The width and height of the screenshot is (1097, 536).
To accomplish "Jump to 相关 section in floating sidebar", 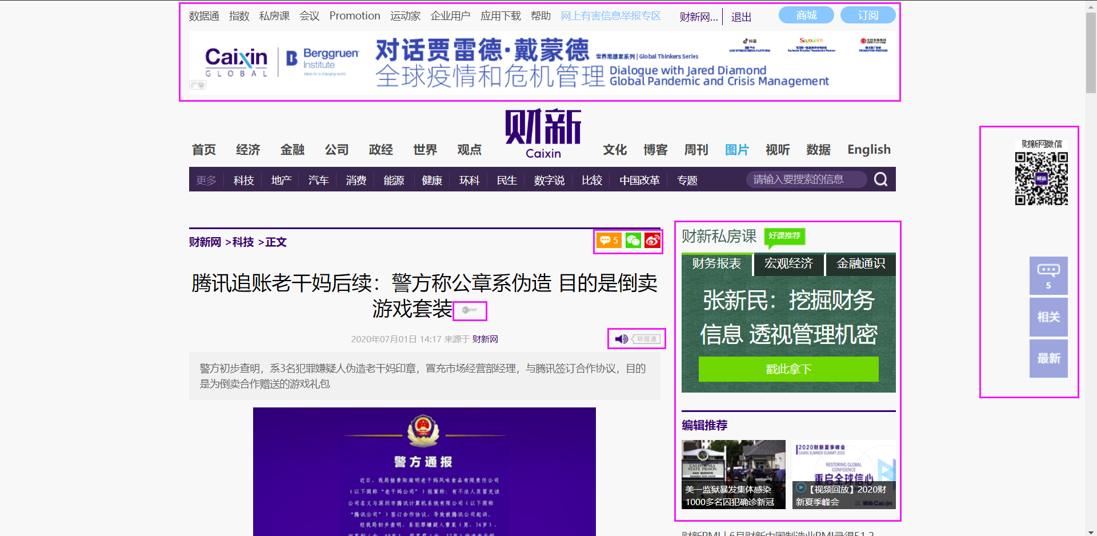I will pyautogui.click(x=1048, y=317).
